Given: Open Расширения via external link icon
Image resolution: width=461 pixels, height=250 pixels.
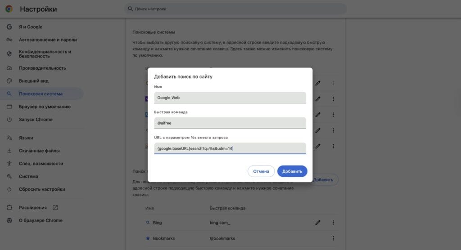Looking at the screenshot, I should point(55,207).
